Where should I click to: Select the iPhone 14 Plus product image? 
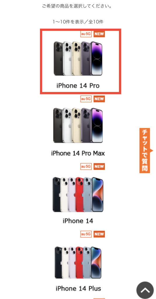(x=78, y=262)
